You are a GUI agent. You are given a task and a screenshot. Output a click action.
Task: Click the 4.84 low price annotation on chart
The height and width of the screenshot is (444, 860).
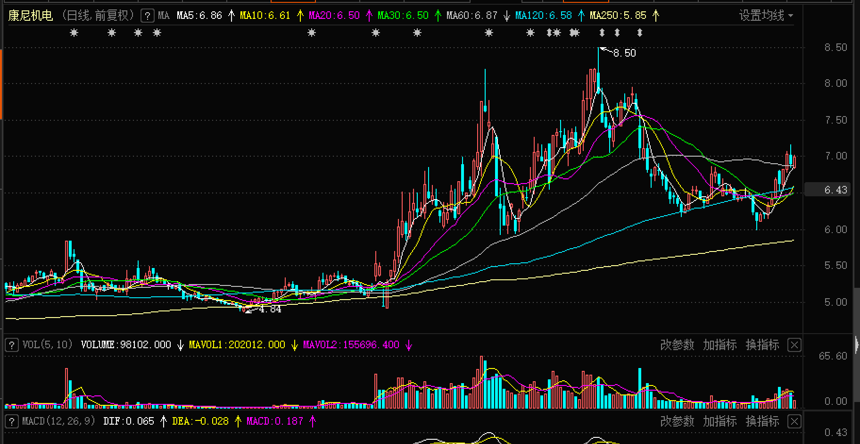click(x=270, y=310)
